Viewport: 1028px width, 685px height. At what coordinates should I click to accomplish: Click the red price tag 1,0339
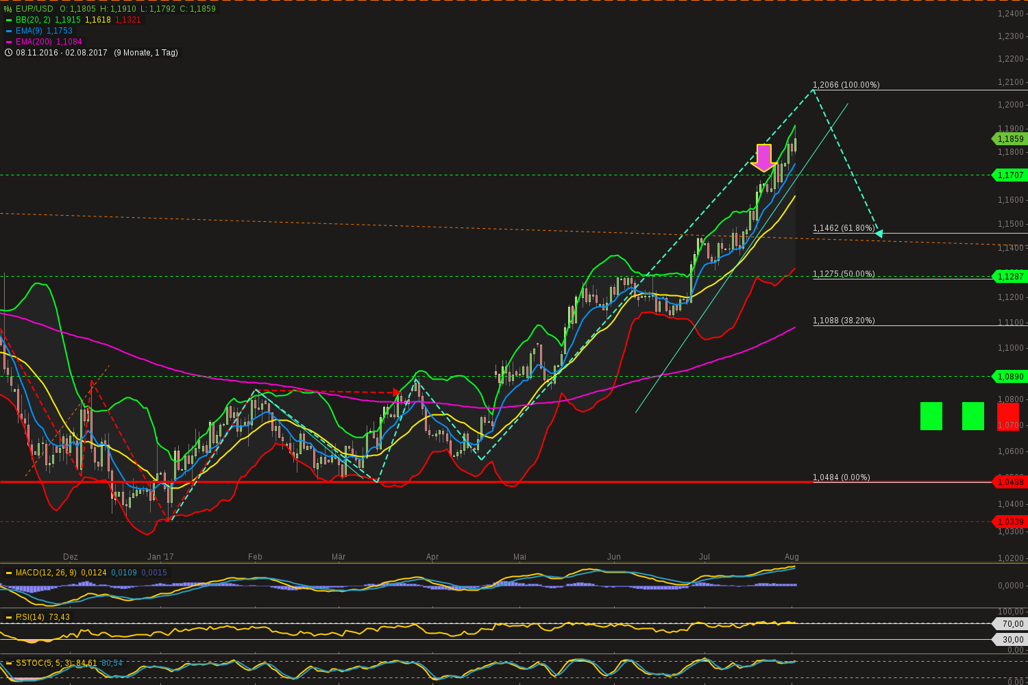coord(1009,522)
